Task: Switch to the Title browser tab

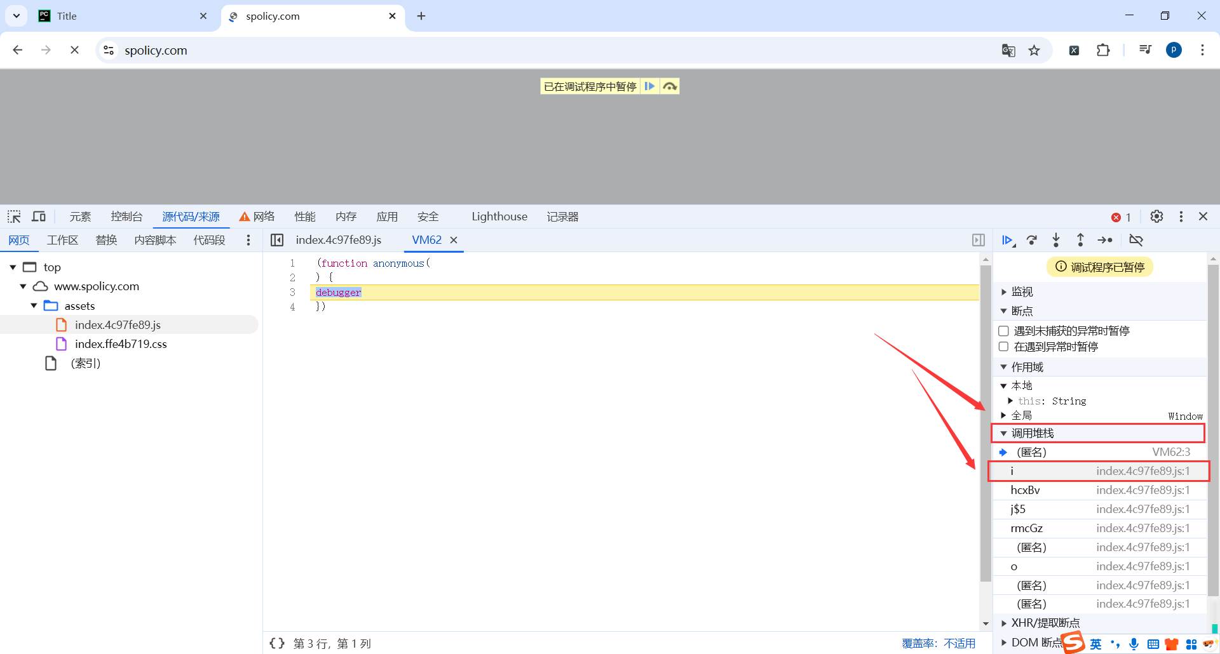Action: pyautogui.click(x=122, y=16)
